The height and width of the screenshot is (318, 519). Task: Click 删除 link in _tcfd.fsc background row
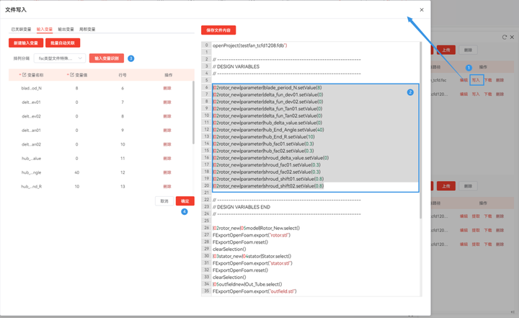[x=500, y=80]
